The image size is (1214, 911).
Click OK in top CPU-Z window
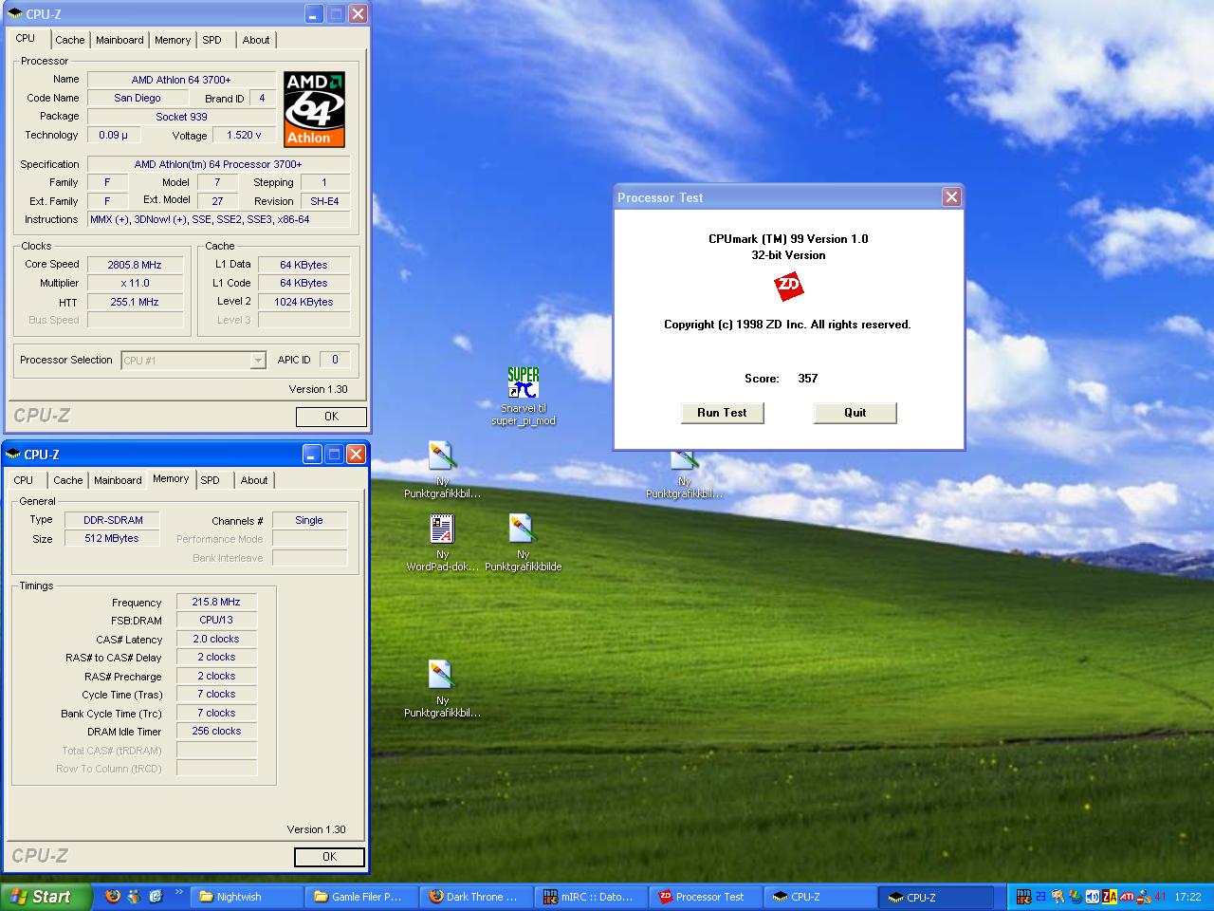pos(331,417)
